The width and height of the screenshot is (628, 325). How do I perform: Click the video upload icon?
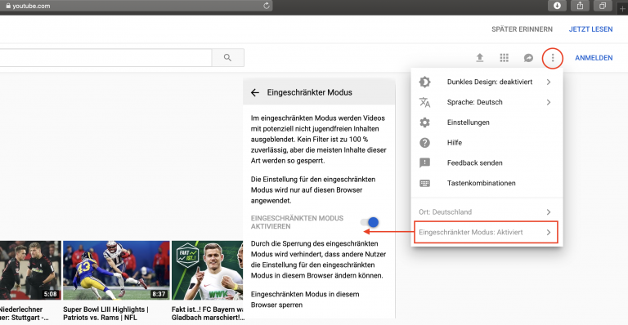coord(479,58)
